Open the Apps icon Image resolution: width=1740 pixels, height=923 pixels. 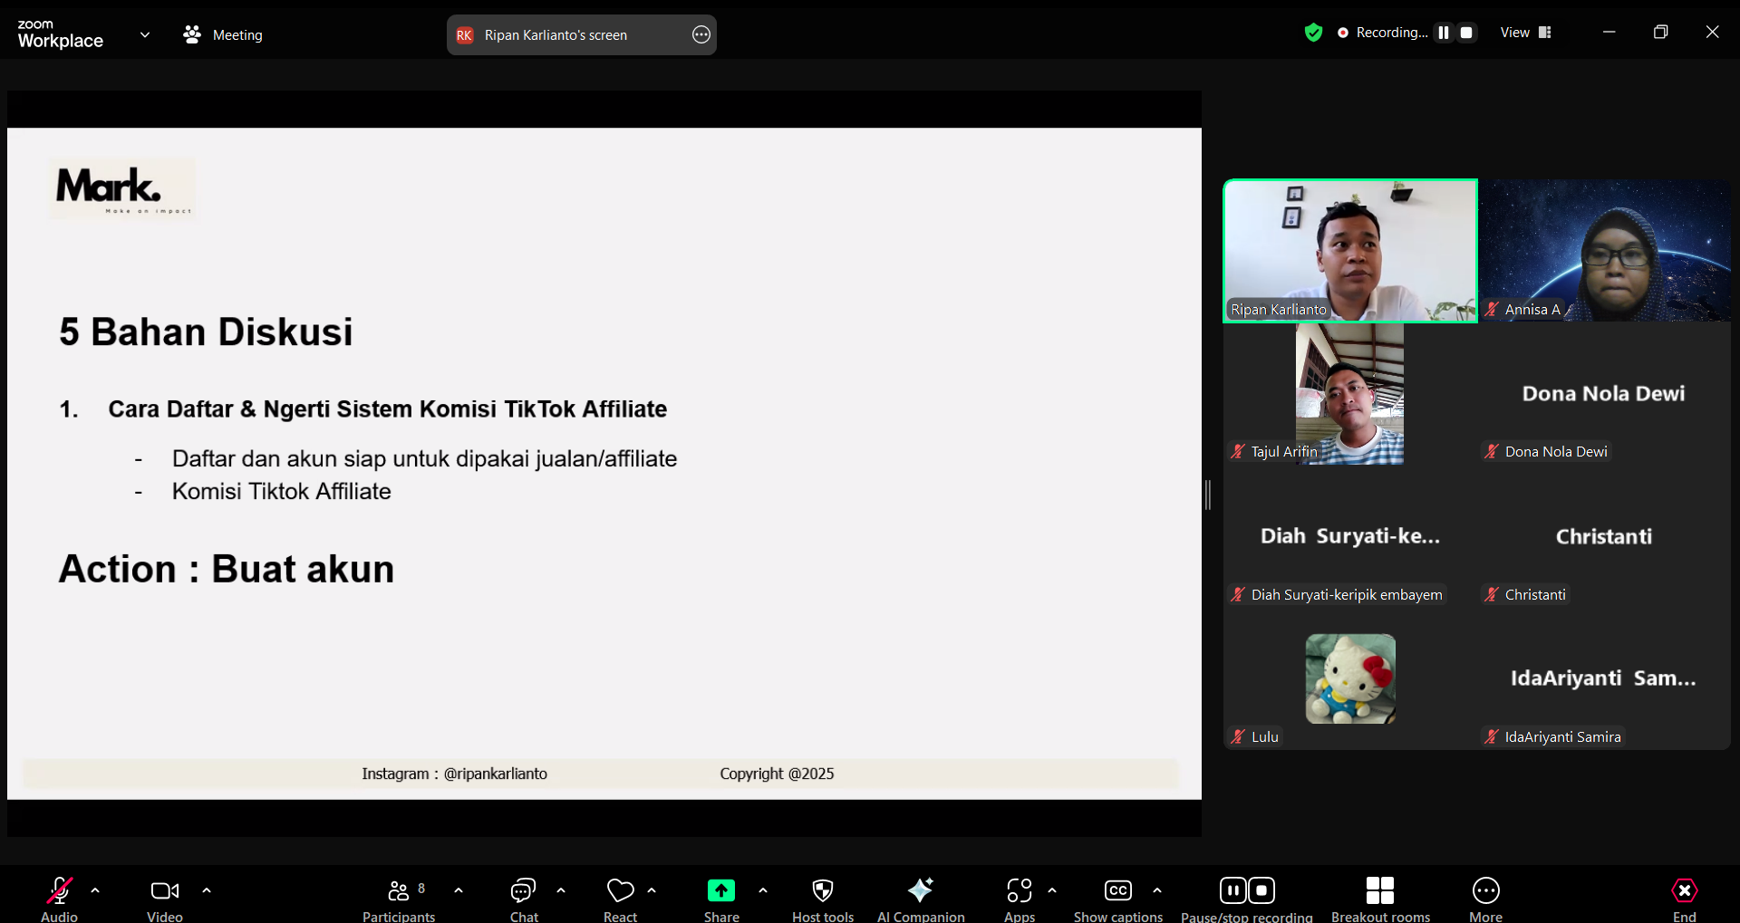tap(1020, 891)
